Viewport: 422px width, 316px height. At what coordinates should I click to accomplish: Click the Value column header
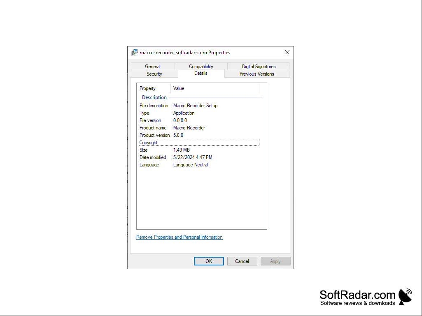tap(215, 88)
